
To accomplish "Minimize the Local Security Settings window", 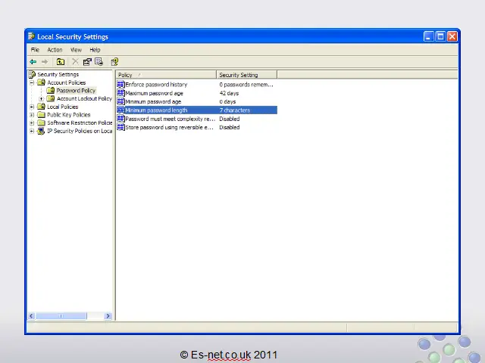I will point(428,36).
